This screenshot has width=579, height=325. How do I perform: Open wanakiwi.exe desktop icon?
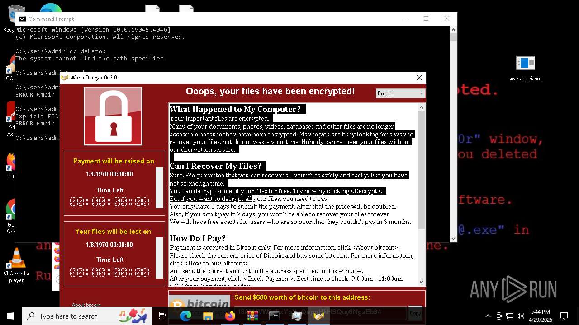[x=525, y=68]
